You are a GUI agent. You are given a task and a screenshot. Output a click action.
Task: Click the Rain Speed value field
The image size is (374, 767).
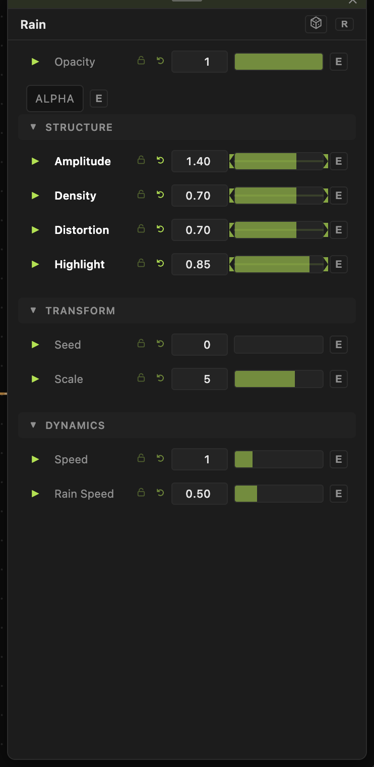(x=200, y=494)
